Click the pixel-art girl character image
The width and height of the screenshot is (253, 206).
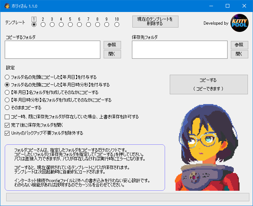coord(208,147)
